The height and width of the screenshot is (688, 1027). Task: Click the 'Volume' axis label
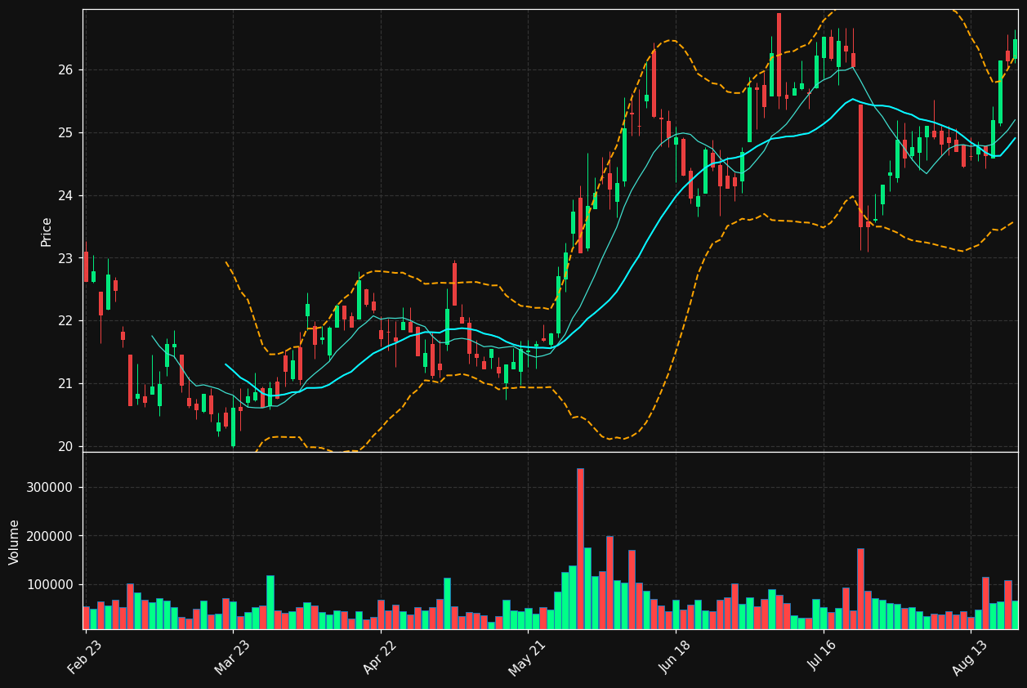15,542
